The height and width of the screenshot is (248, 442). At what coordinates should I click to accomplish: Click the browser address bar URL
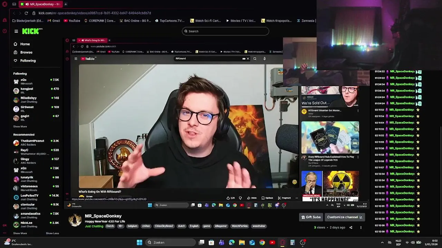[x=95, y=13]
